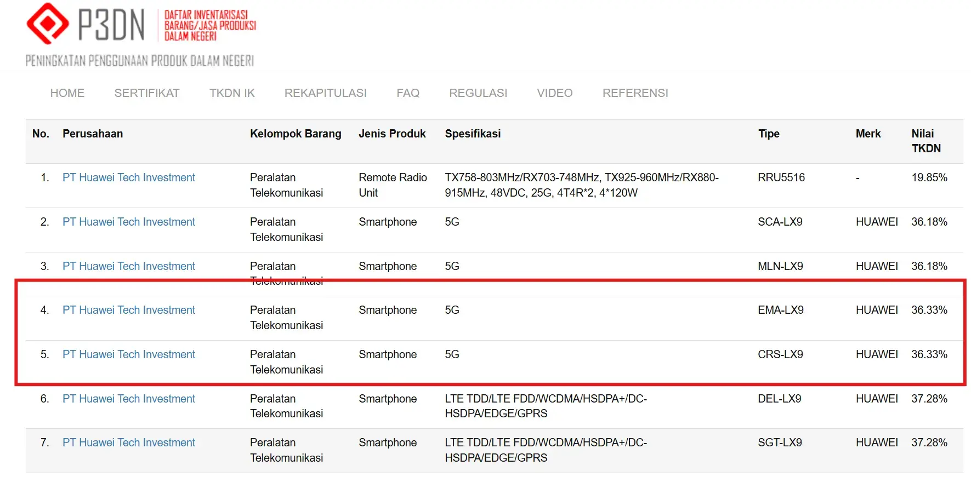Open PT Huawei Tech Investment link in row 2
Screen dimensions: 971x477
click(129, 222)
